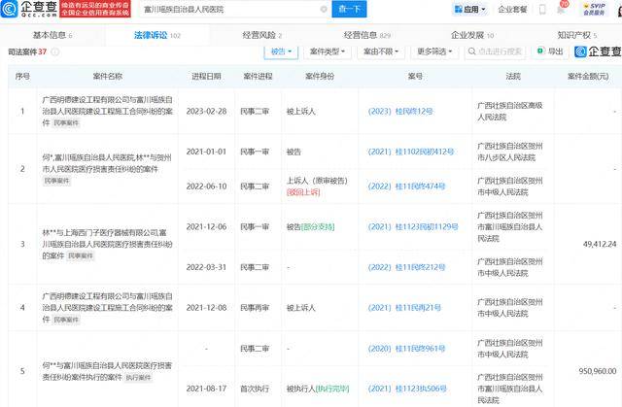Screen dimensions: 622x407
Task: Click the 案件身份 column header
Action: point(320,76)
